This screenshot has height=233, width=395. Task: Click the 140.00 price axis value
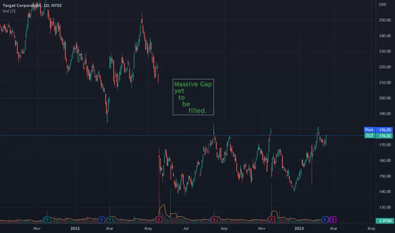point(385,191)
